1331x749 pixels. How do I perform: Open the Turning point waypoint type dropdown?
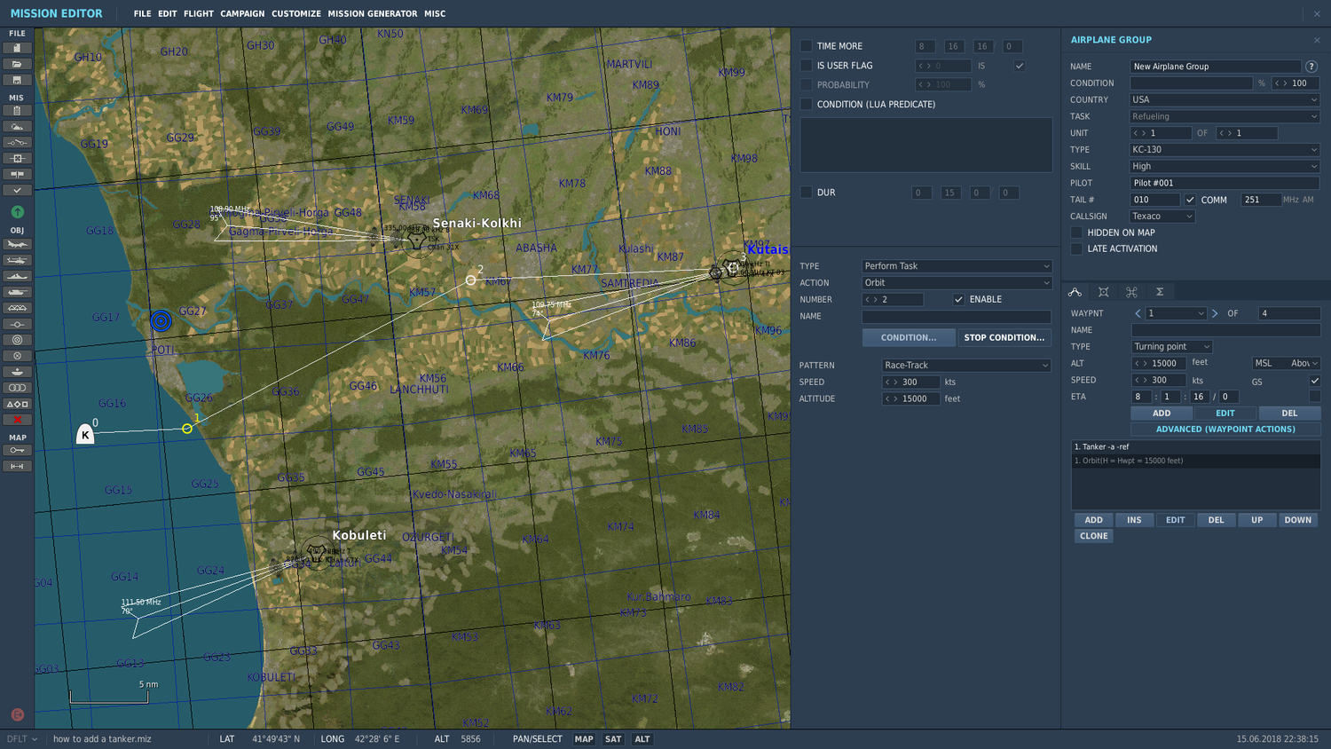[x=1171, y=346]
